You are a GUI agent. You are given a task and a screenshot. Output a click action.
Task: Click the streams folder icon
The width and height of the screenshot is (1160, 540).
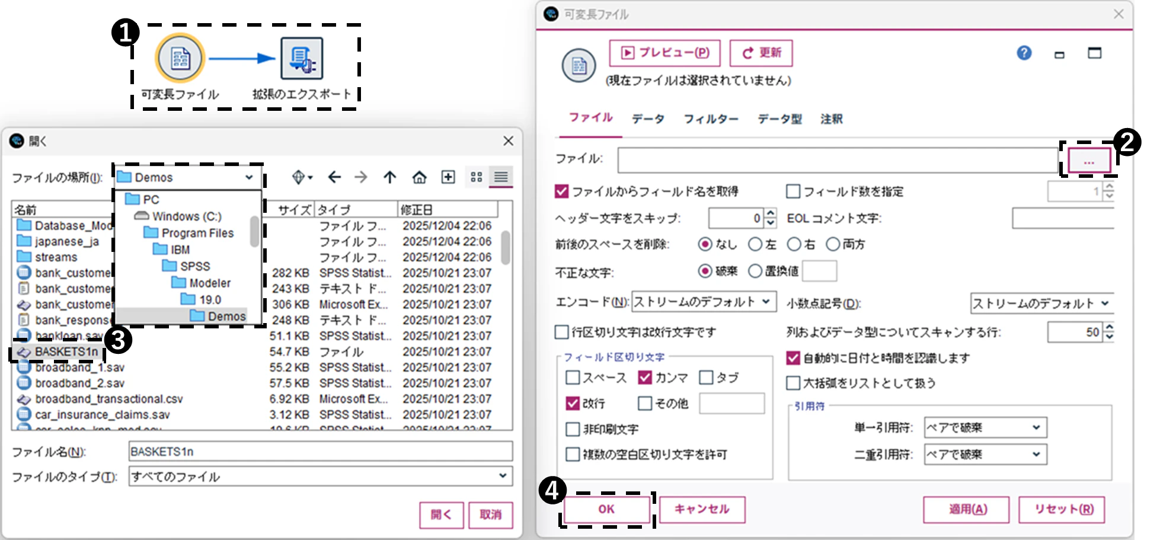pos(24,257)
